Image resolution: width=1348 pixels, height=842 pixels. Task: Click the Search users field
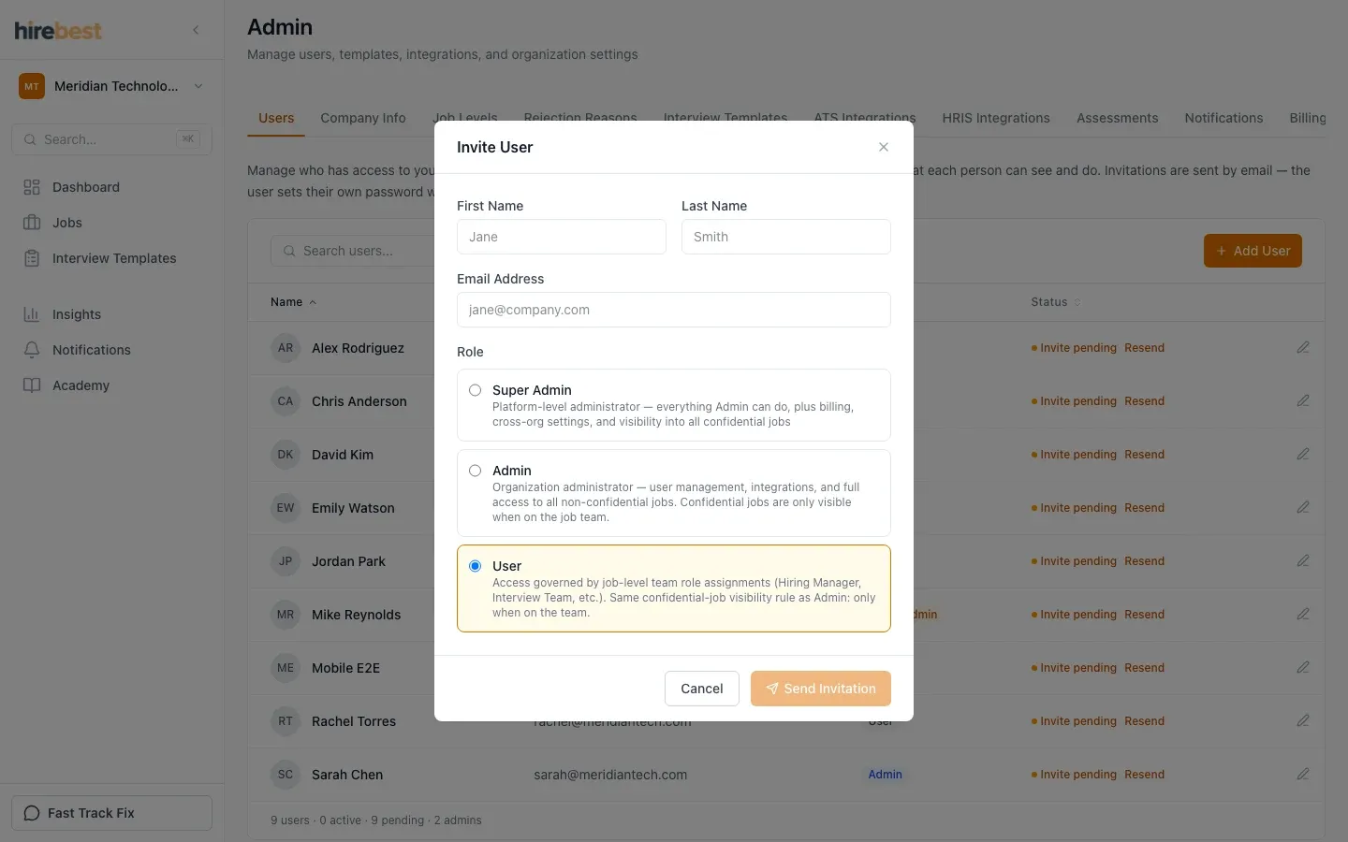point(354,251)
